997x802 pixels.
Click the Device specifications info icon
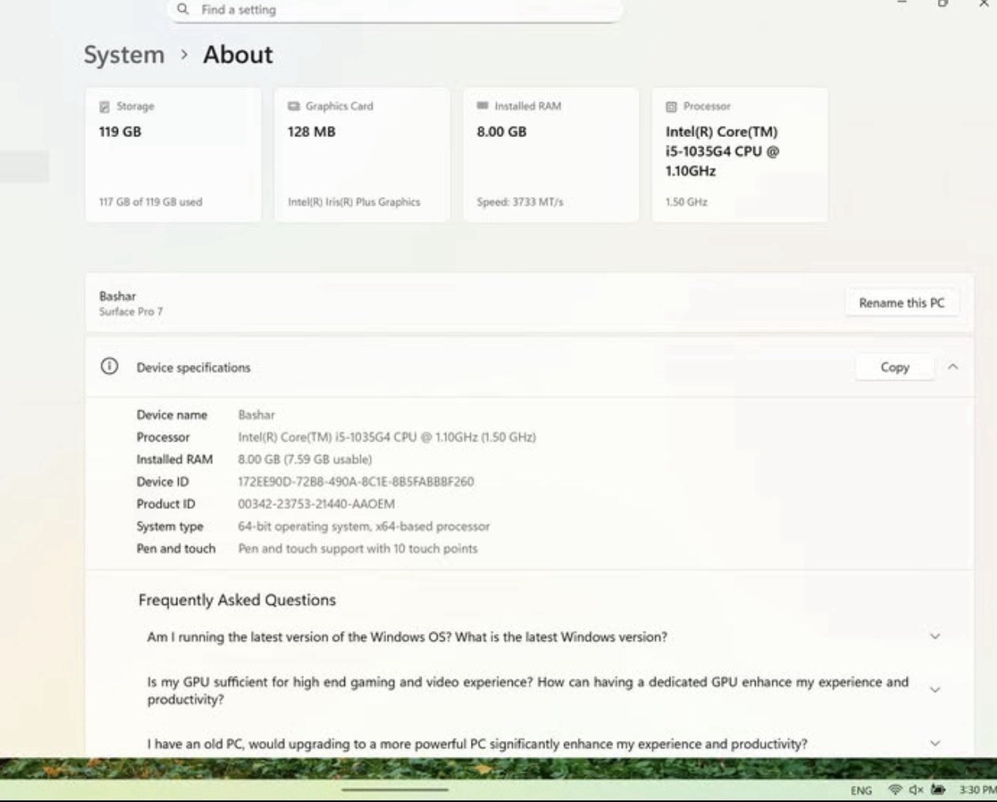tap(109, 367)
